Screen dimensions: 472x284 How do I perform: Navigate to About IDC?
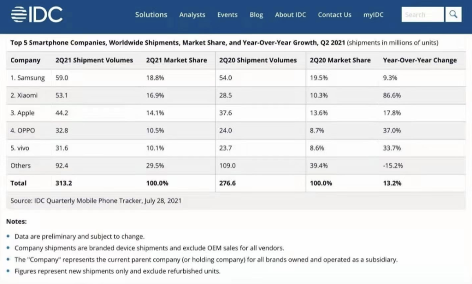click(290, 15)
